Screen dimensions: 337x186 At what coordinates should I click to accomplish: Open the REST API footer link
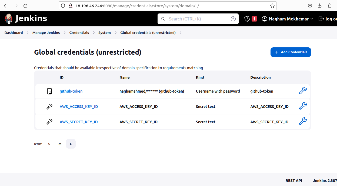click(294, 181)
